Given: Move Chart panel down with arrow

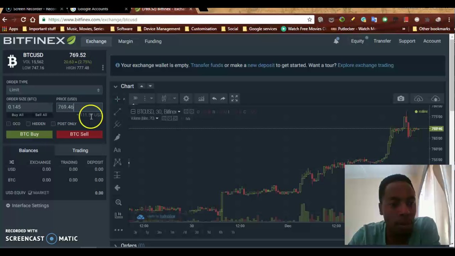Looking at the screenshot, I should point(150,86).
